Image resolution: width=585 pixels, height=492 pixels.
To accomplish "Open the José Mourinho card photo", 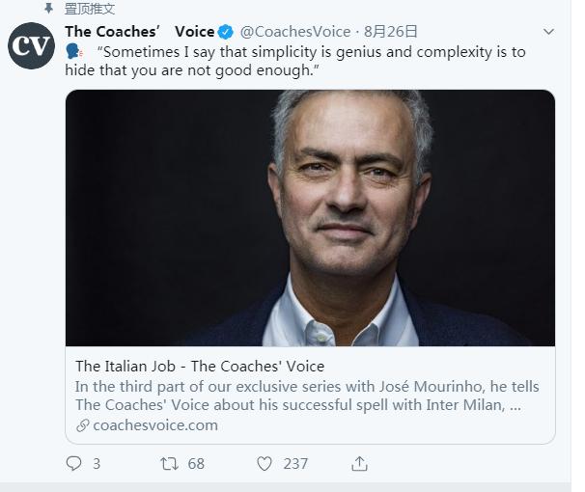I will [x=310, y=218].
